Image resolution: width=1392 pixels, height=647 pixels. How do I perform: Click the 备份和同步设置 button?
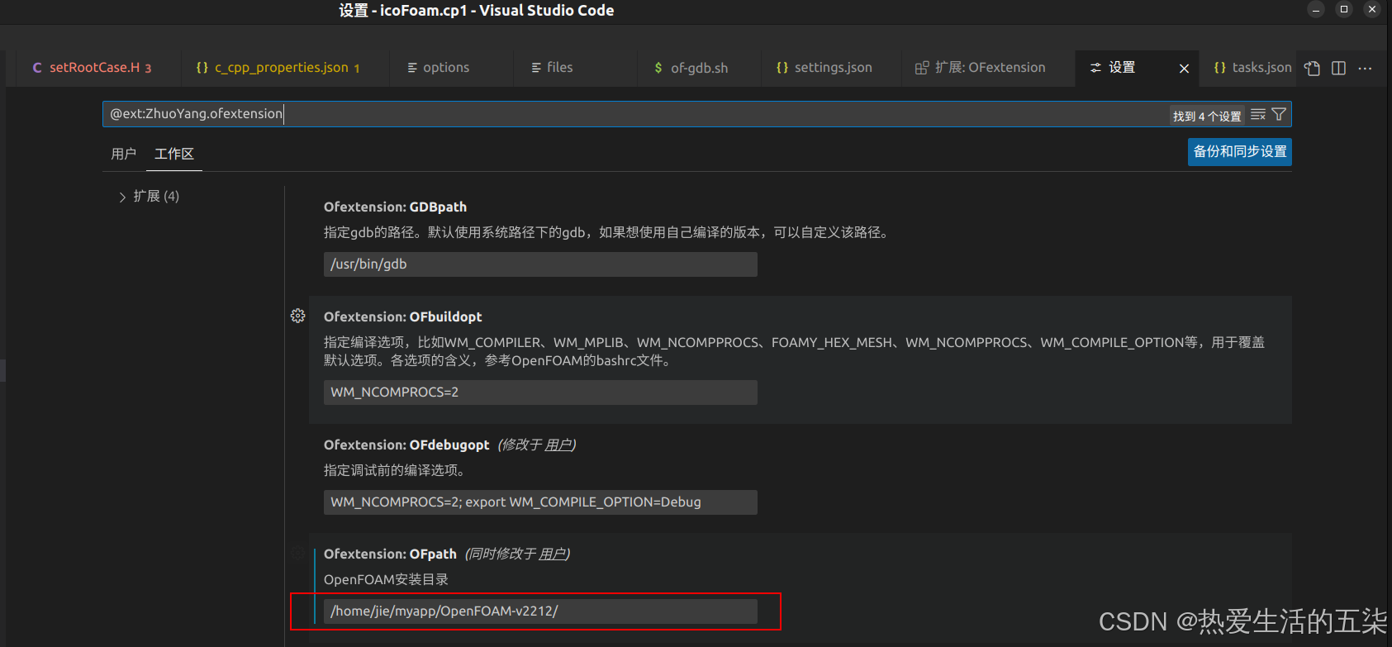[1240, 152]
